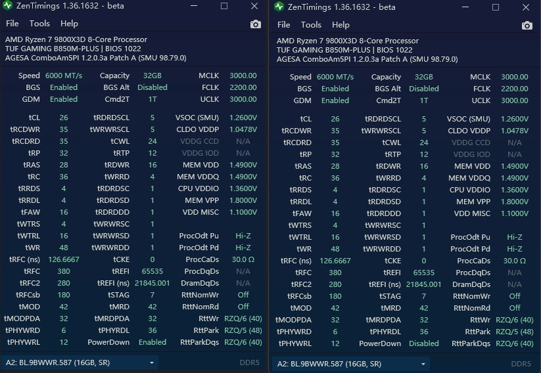Open the Tools menu in right window
The image size is (541, 373).
coord(311,25)
